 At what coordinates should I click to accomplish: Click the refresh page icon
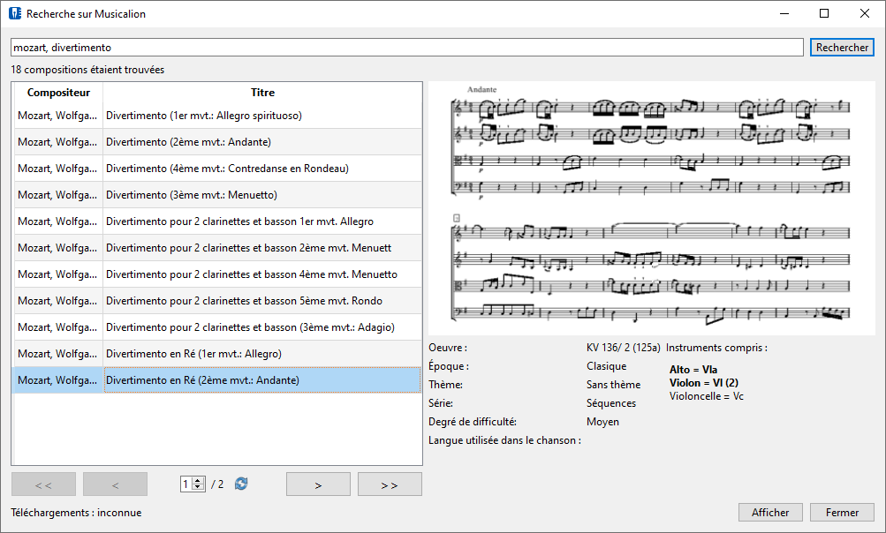(x=241, y=484)
